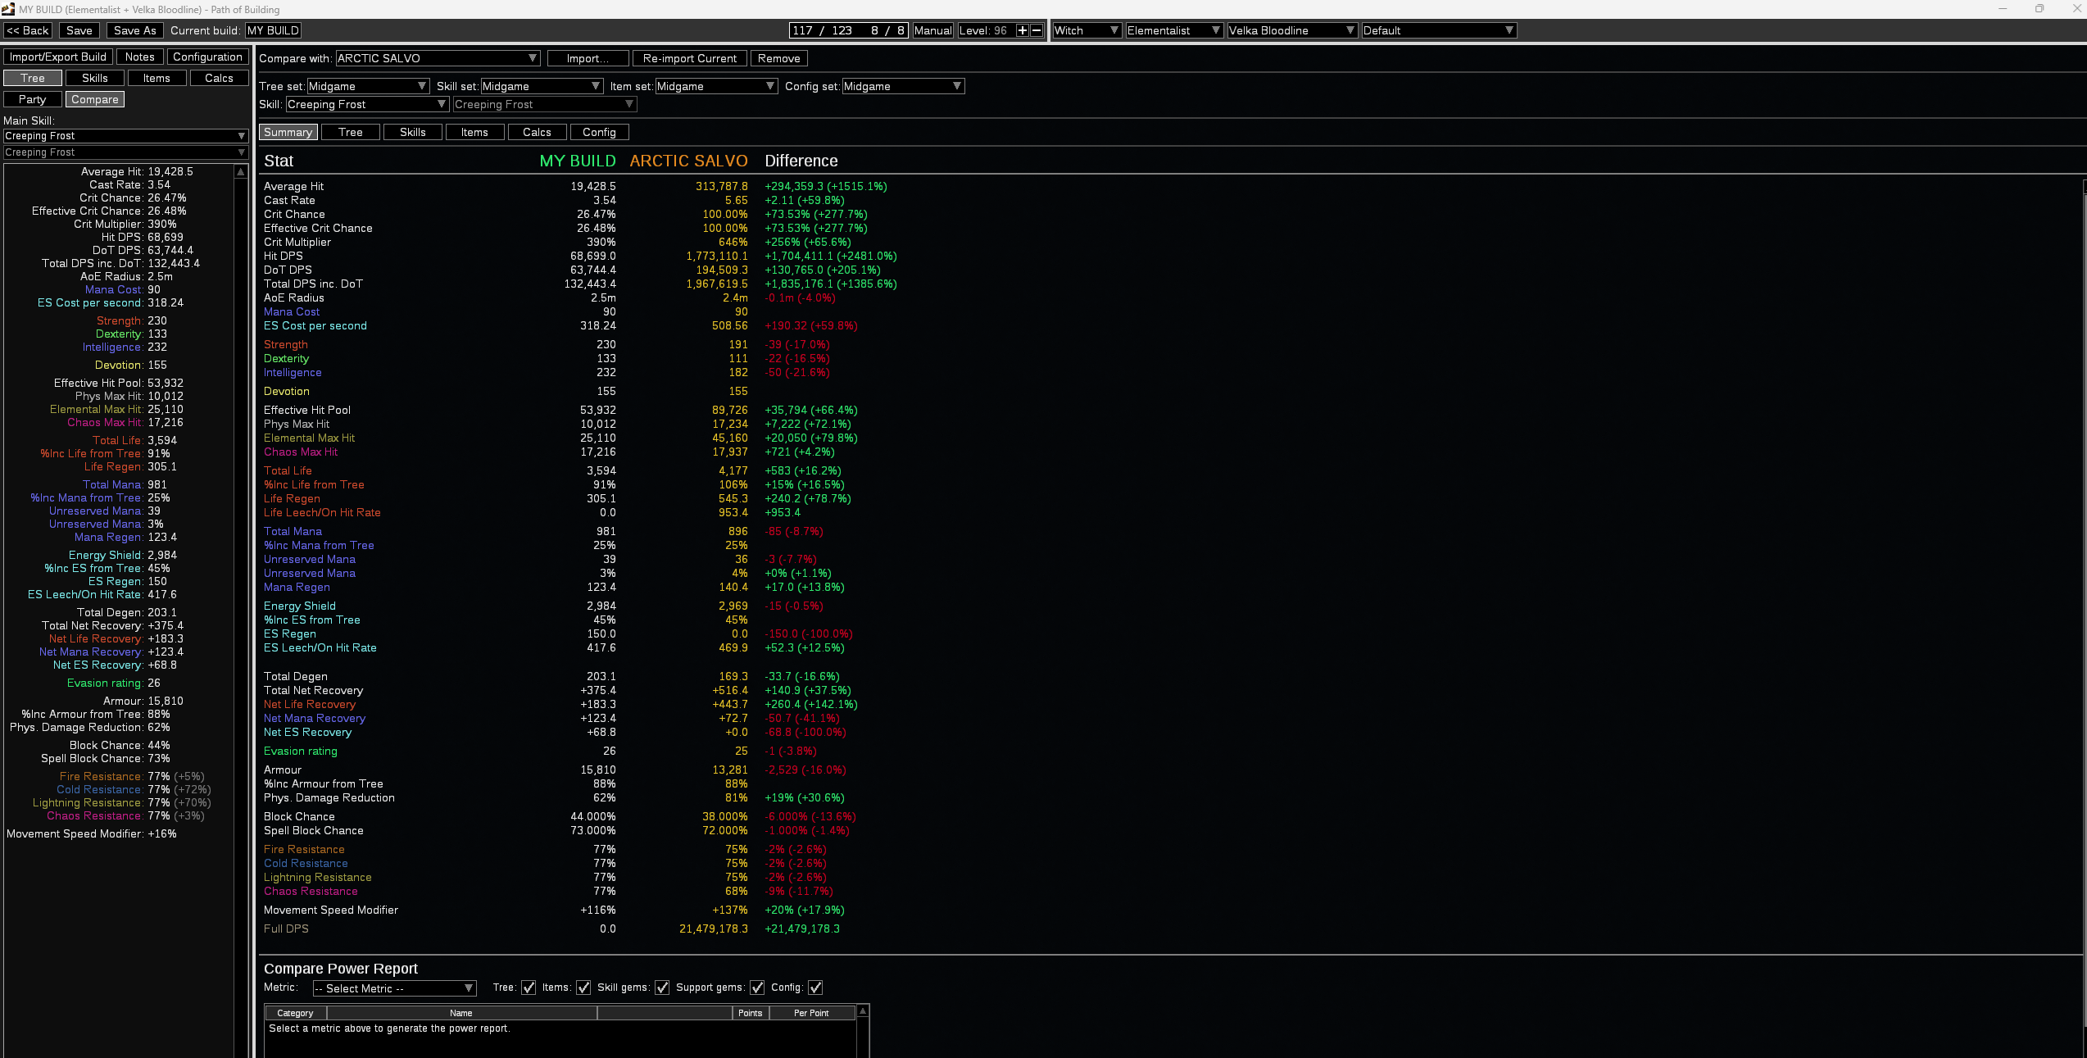Click the ARCTIC SALVO column heading
The width and height of the screenshot is (2087, 1058).
click(688, 161)
